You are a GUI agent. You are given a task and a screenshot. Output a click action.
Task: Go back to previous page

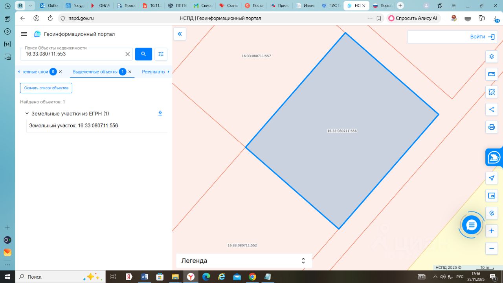tap(22, 18)
